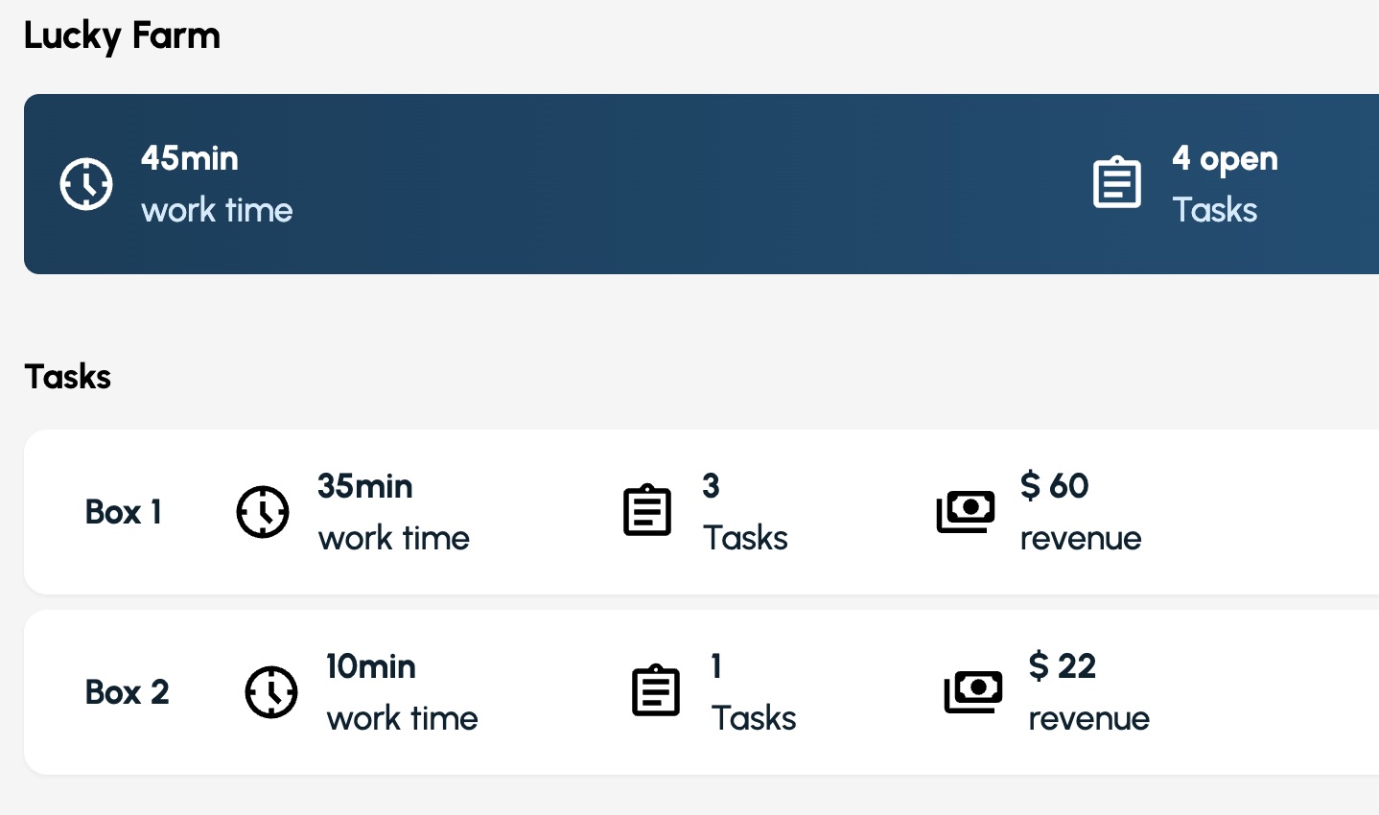1379x815 pixels.
Task: Click the 45min work time summary
Action: [217, 184]
